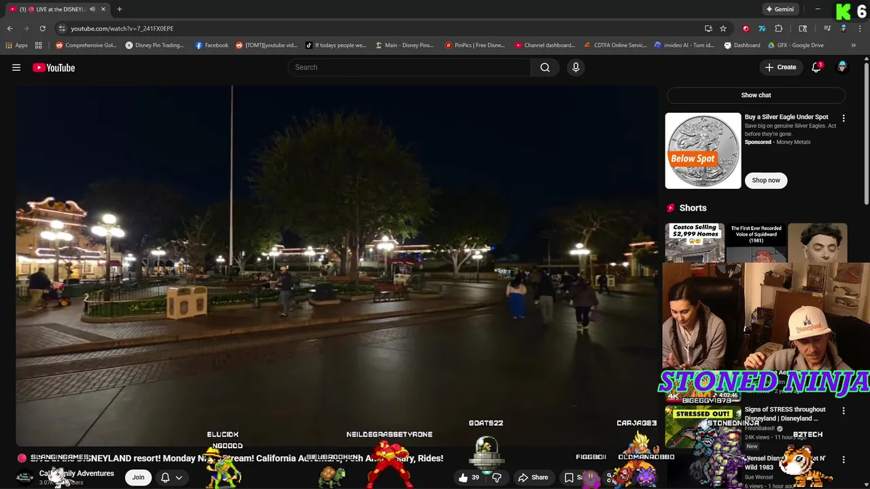Install app icon in address bar

(x=708, y=29)
